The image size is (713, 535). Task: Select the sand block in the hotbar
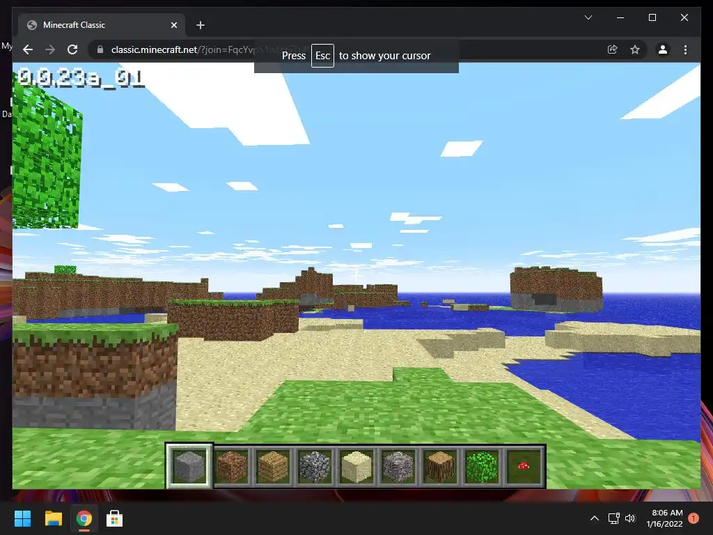[356, 466]
